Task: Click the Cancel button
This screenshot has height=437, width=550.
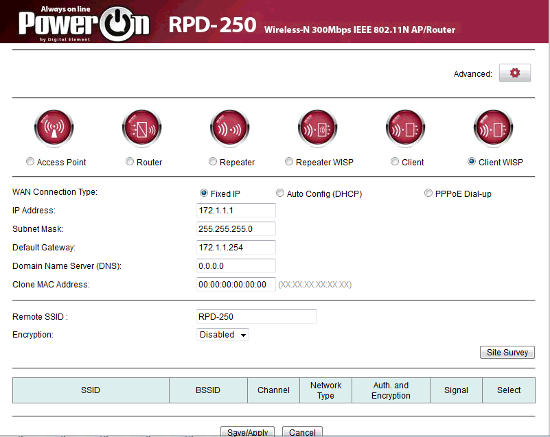Action: point(302,432)
